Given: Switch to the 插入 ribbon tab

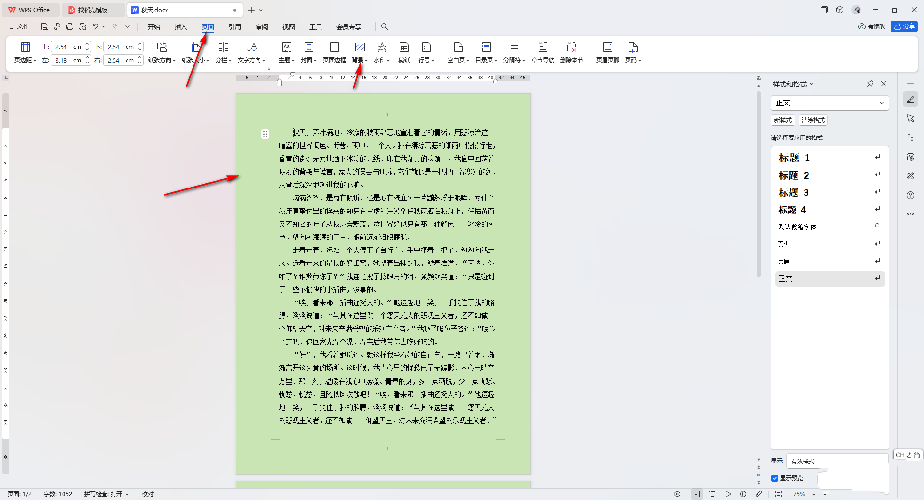Looking at the screenshot, I should 181,27.
